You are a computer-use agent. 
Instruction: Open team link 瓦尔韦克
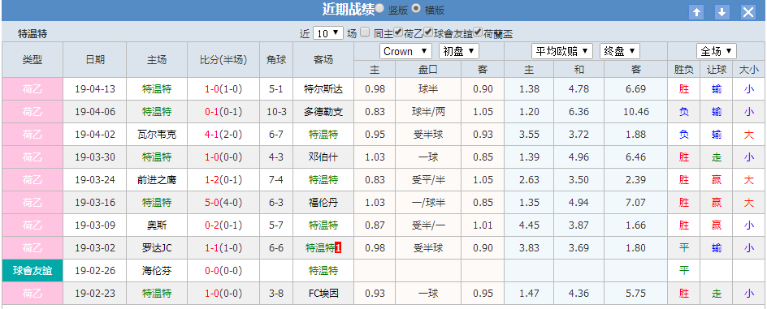pyautogui.click(x=157, y=135)
